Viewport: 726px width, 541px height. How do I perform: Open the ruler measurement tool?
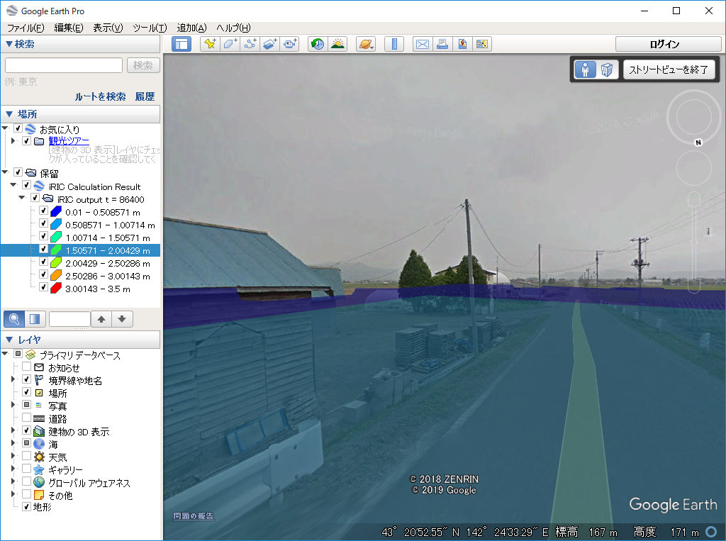394,44
